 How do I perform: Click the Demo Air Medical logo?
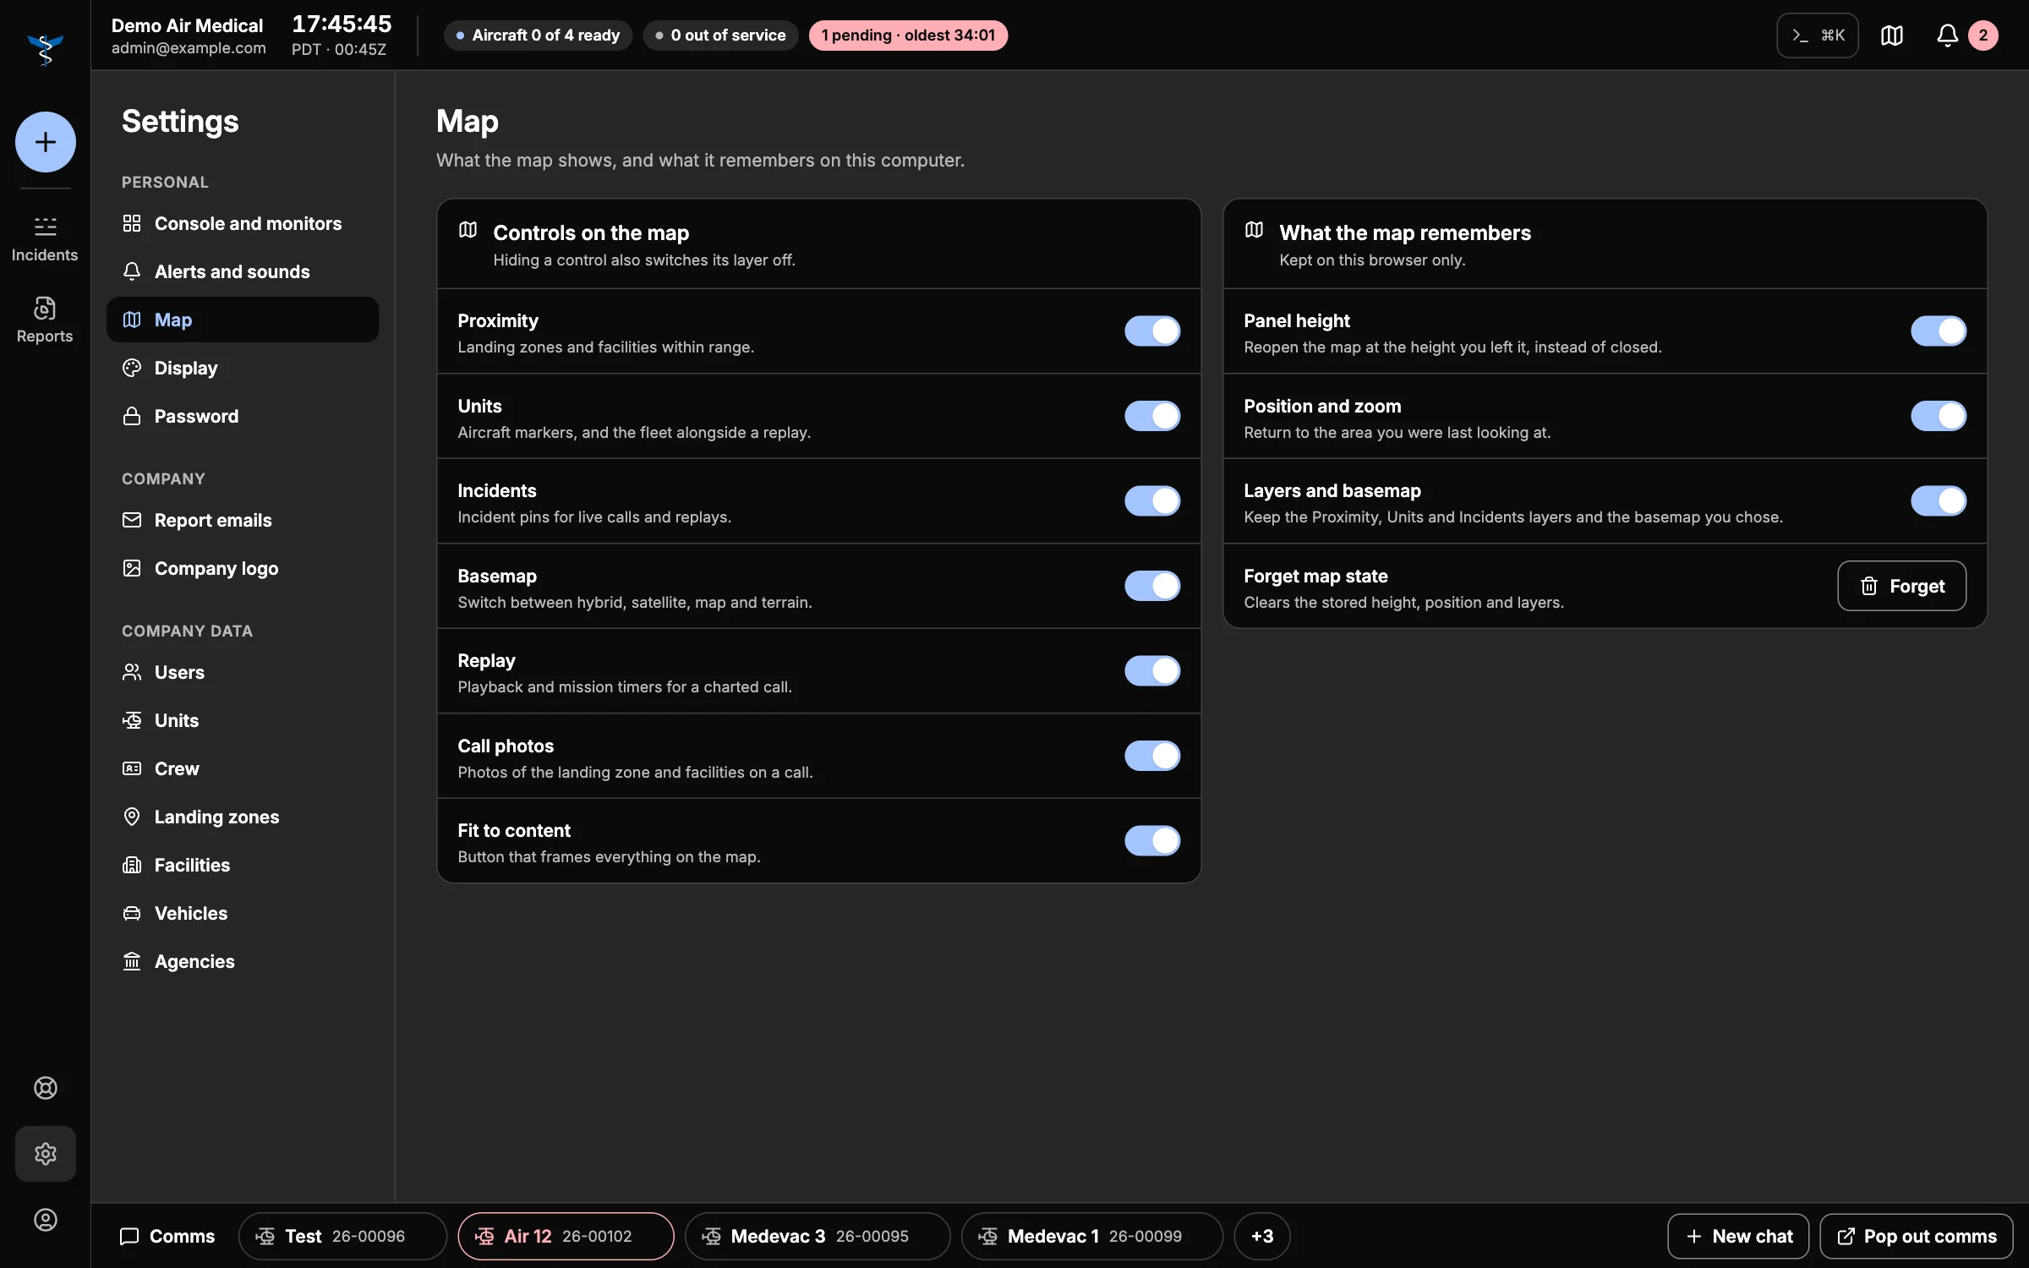click(45, 49)
